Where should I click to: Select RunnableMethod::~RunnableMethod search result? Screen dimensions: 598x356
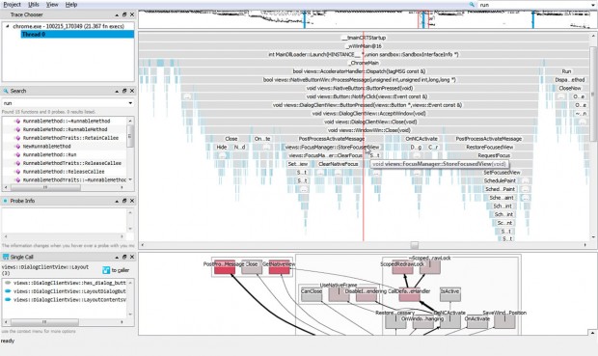tap(67, 121)
